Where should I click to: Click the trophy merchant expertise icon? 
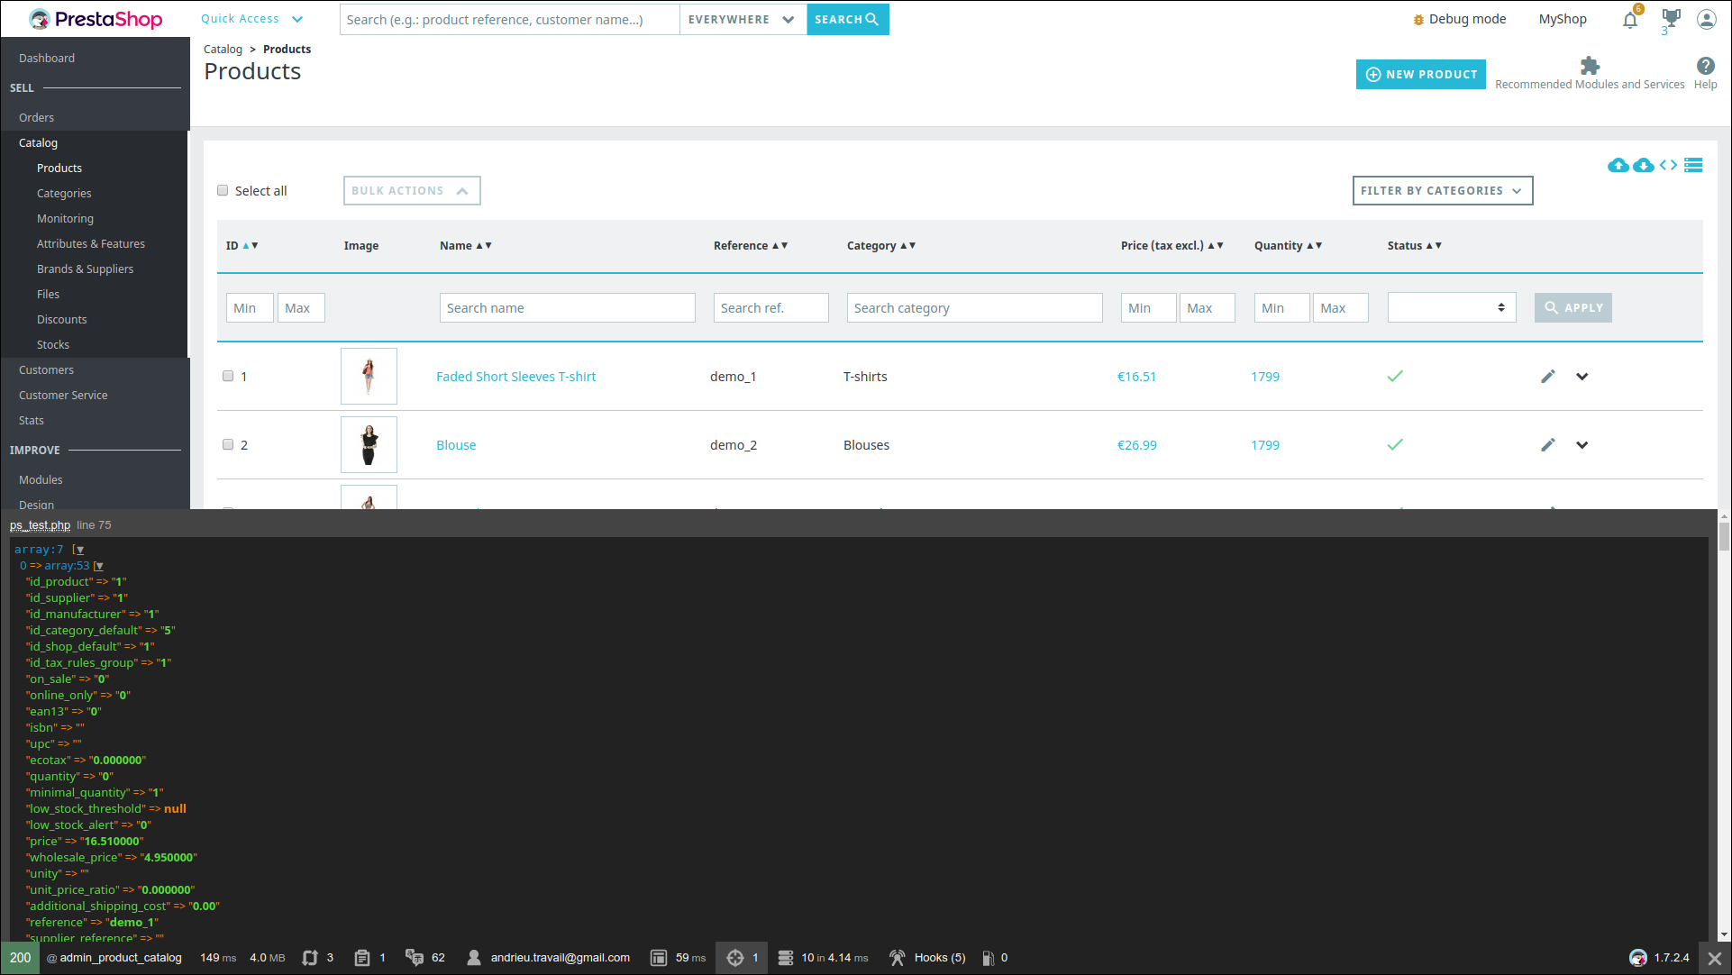[x=1671, y=18]
